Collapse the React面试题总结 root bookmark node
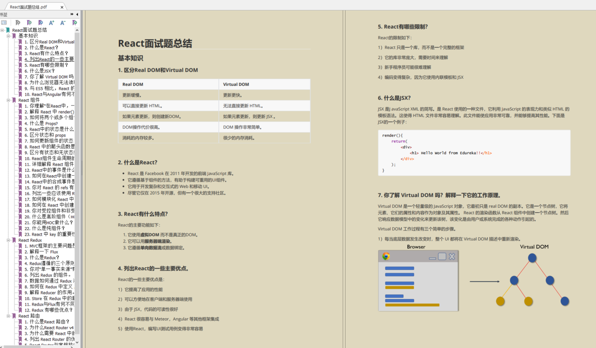The width and height of the screenshot is (596, 348). point(2,30)
